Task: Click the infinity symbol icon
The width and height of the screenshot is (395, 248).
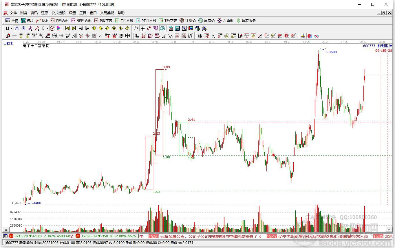Action: point(317,36)
